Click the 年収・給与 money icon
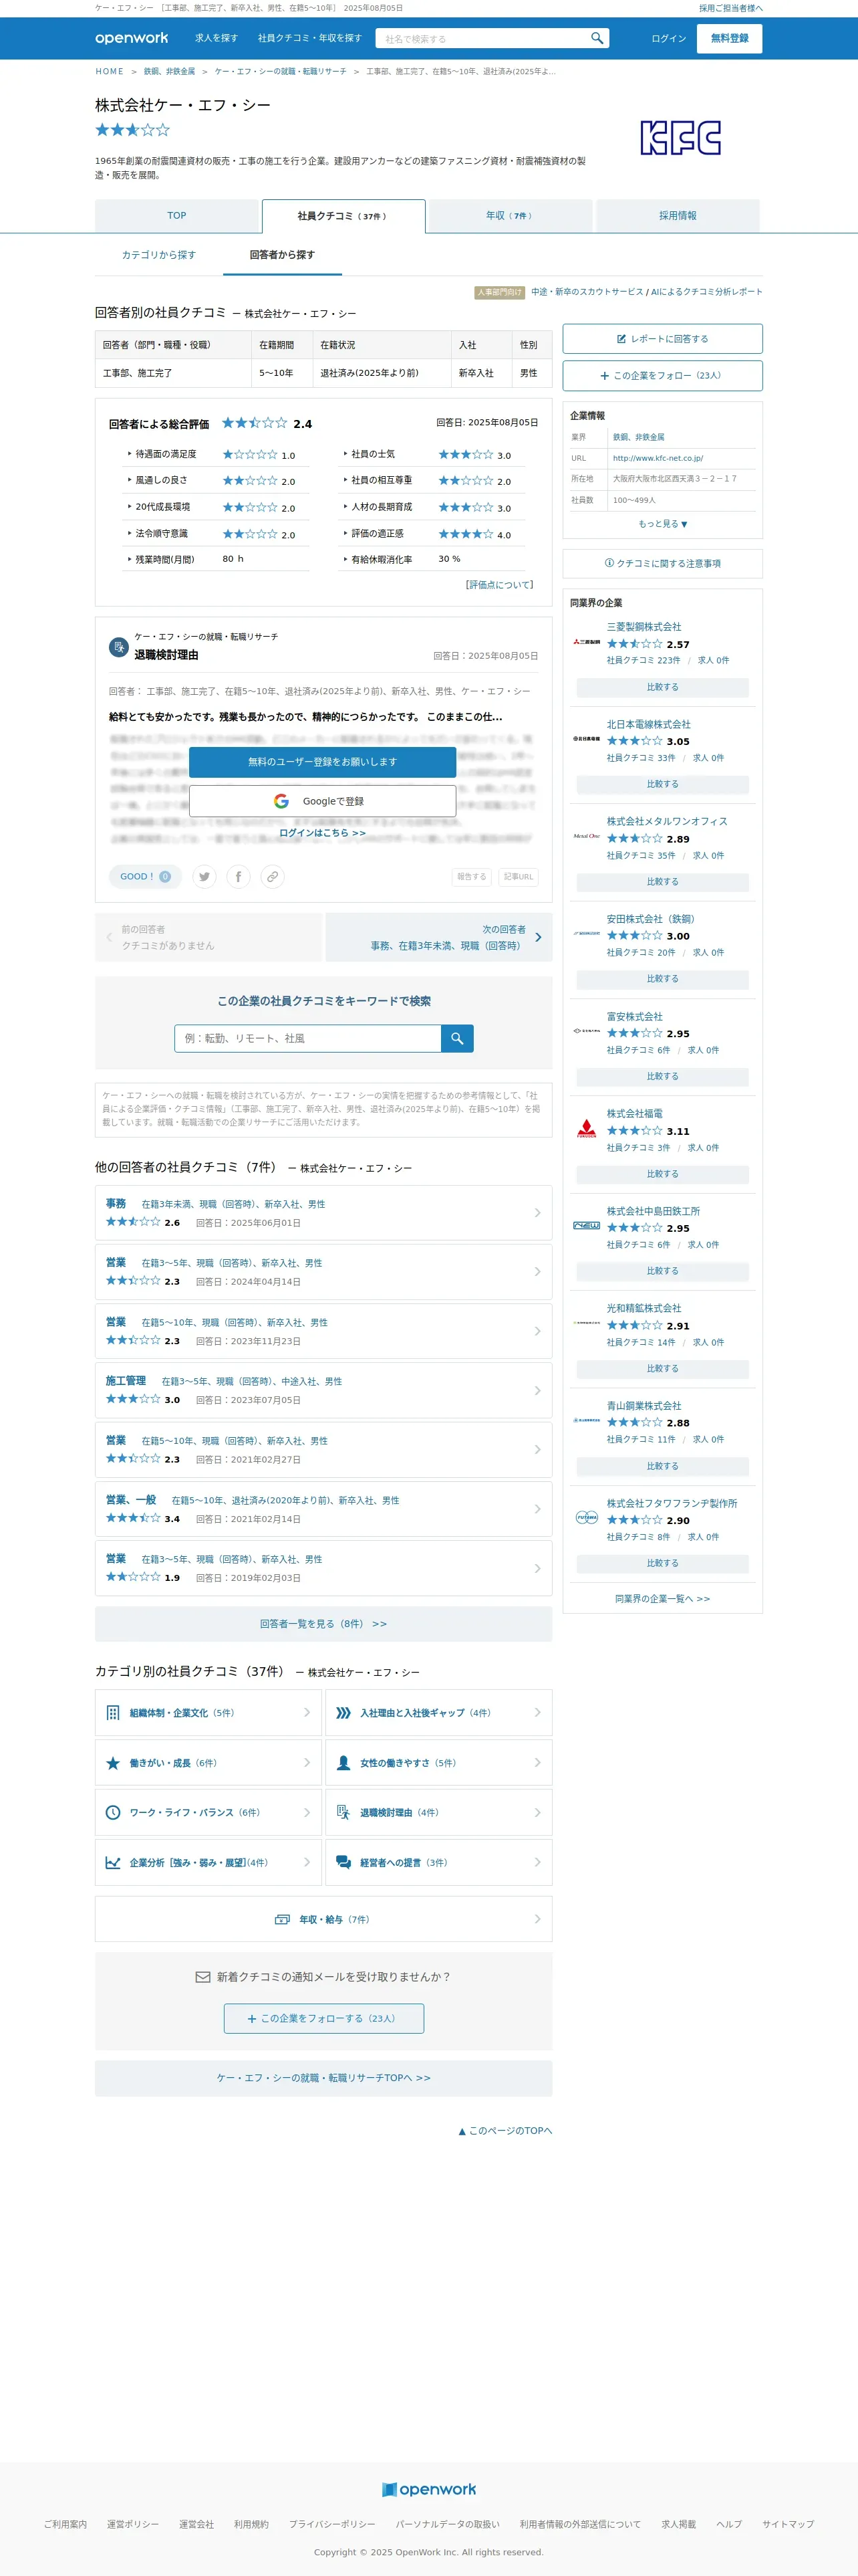 283,1919
